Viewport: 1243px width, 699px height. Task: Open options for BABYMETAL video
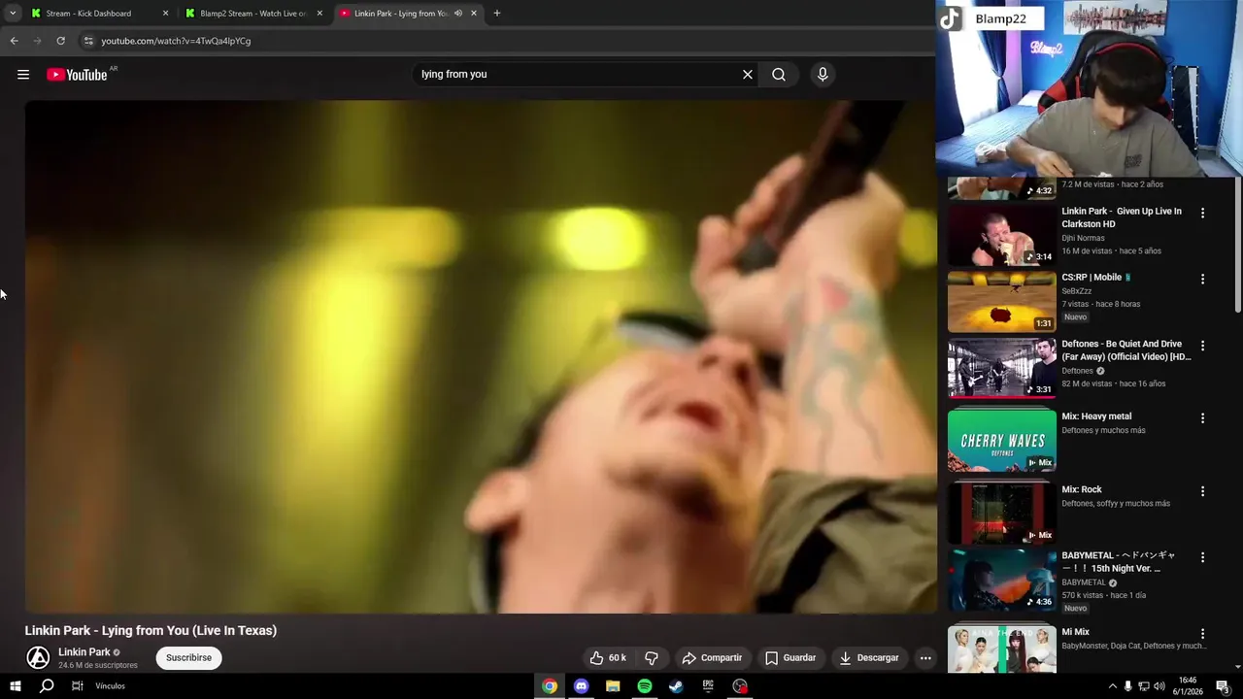[1202, 557]
